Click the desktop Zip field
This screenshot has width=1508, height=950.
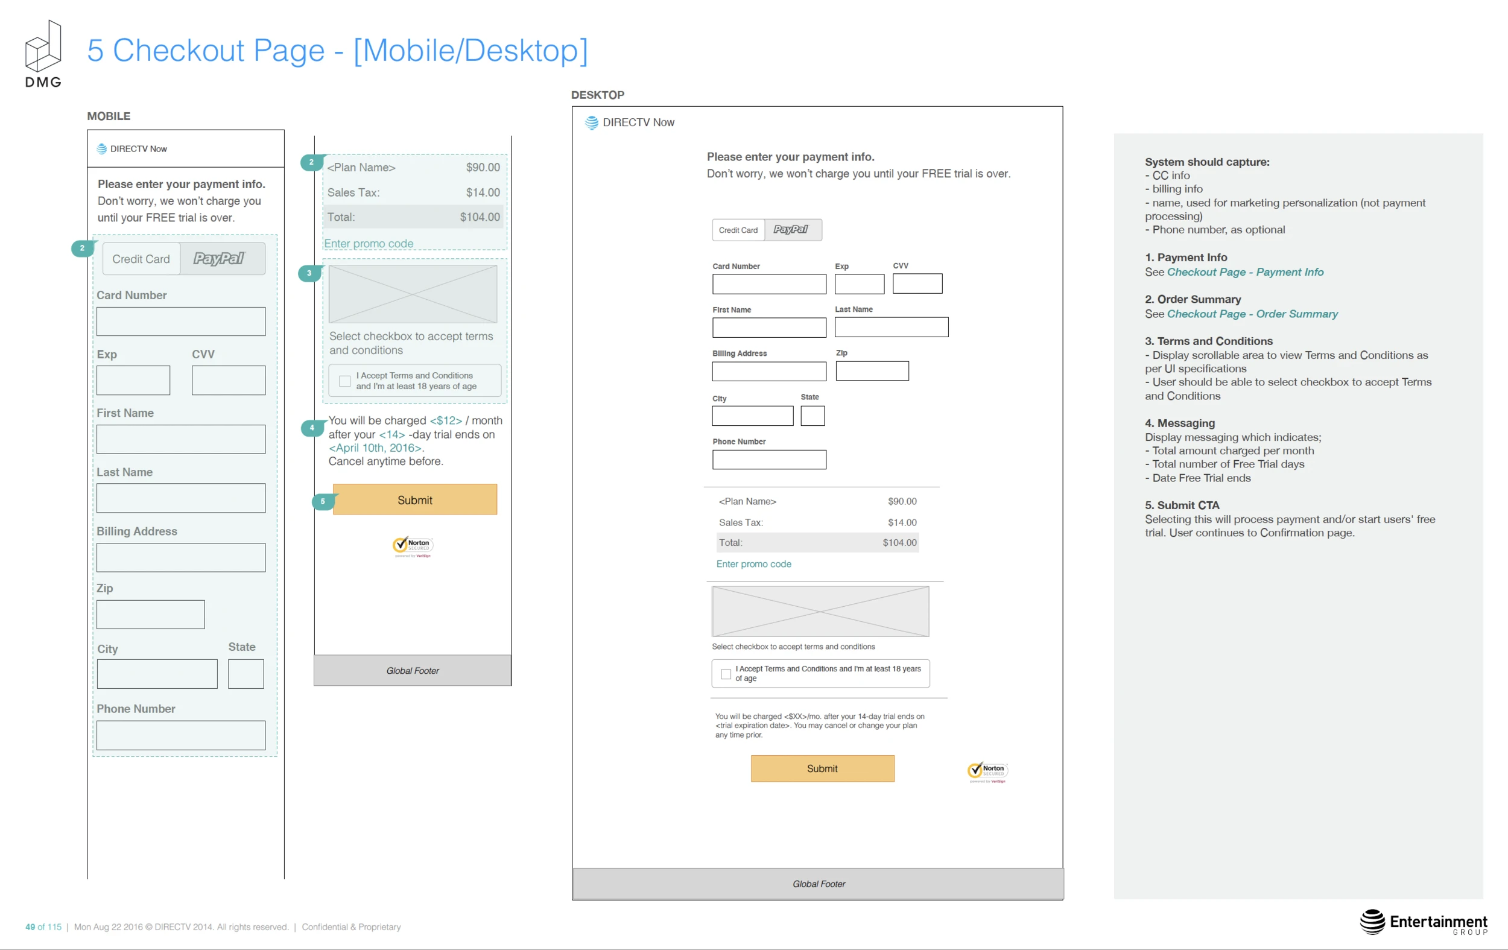[872, 372]
